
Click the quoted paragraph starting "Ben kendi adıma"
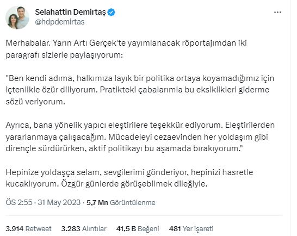click(140, 90)
